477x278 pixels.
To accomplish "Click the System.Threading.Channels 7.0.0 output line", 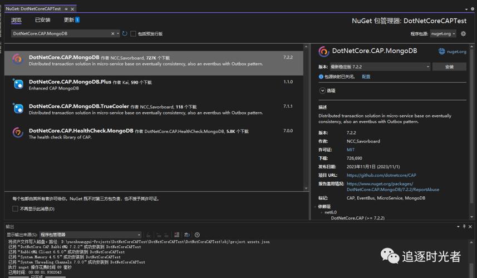I will click(x=77, y=262).
